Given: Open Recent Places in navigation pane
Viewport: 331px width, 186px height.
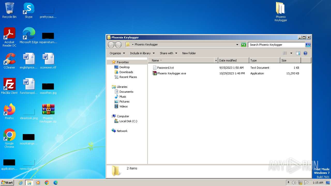Looking at the screenshot, I should tap(126, 77).
